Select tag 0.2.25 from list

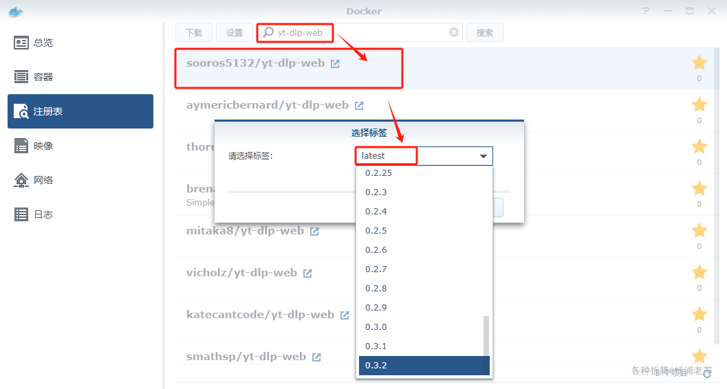[x=424, y=173]
